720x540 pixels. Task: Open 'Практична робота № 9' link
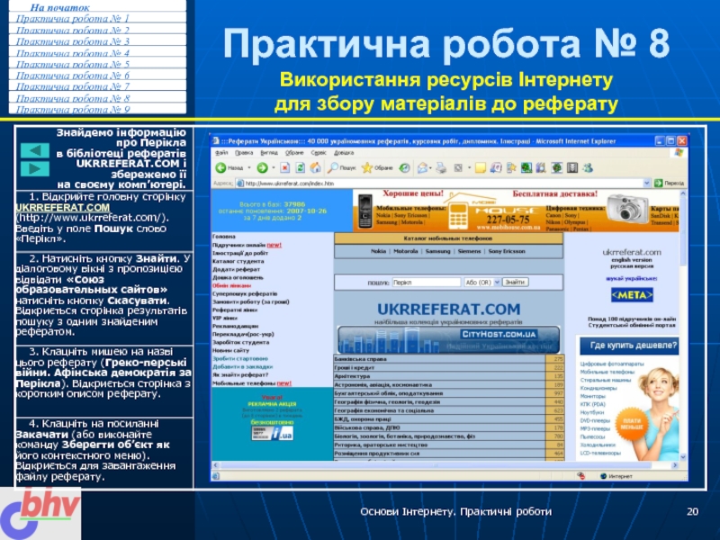[x=73, y=109]
